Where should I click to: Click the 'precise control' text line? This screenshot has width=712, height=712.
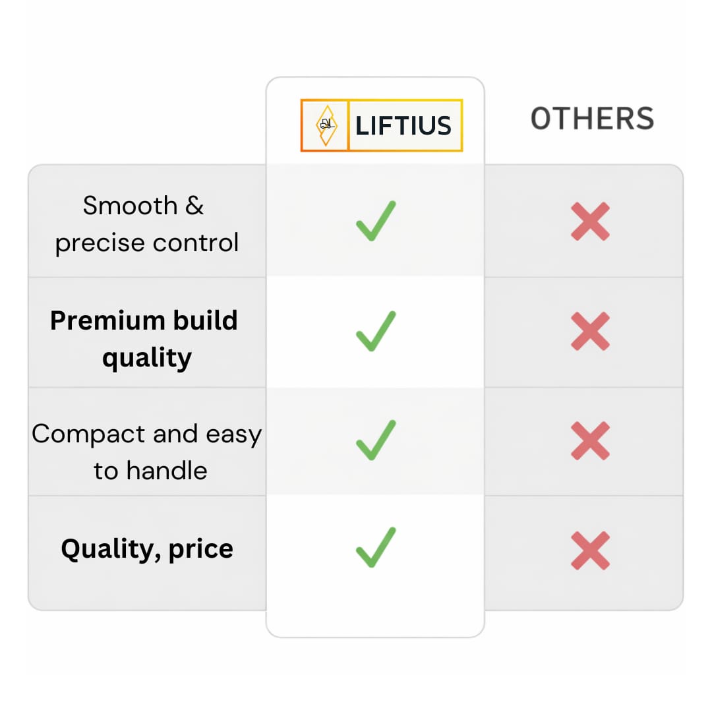point(146,243)
